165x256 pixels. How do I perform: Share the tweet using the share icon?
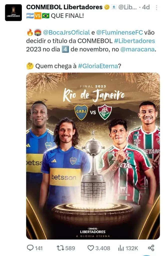point(151,248)
